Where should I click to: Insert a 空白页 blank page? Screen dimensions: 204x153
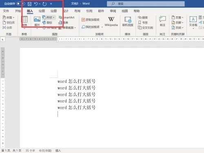9,22
